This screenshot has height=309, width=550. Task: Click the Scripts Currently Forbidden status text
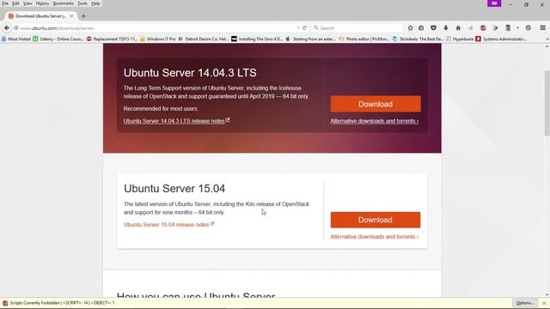pos(62,303)
